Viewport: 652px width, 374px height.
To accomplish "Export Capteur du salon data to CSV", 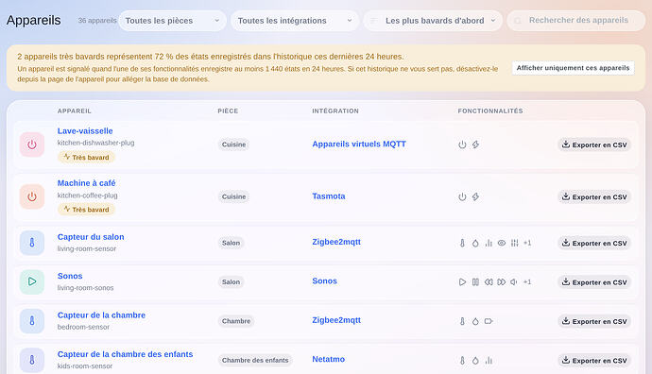I will pos(594,243).
